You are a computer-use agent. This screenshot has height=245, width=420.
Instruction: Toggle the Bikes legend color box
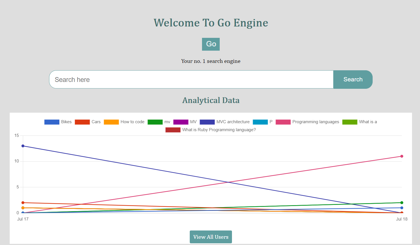(x=52, y=122)
